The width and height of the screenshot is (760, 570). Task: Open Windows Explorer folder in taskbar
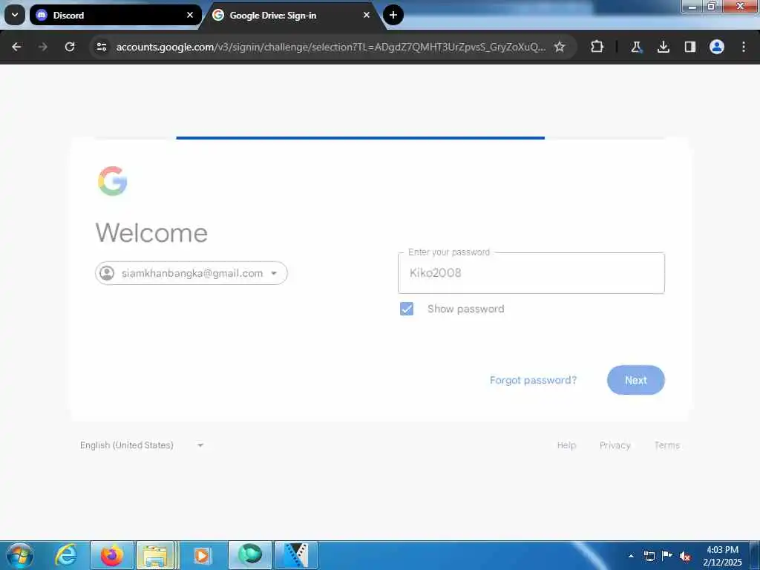(x=156, y=555)
